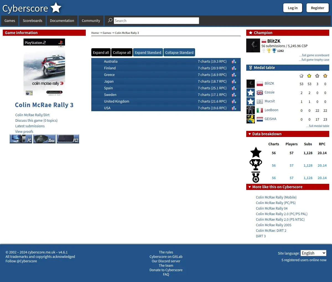Select the PC platform icon
The width and height of the screenshot is (332, 282).
coord(21,139)
